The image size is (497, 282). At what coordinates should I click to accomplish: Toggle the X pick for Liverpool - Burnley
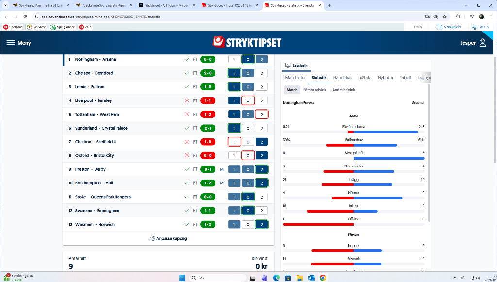(x=248, y=100)
